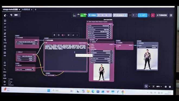Click the batch_size value in Qwen node
This screenshot has width=179, height=101.
tap(99, 28)
